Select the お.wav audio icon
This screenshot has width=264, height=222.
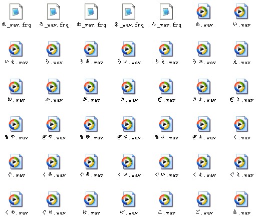point(16,86)
